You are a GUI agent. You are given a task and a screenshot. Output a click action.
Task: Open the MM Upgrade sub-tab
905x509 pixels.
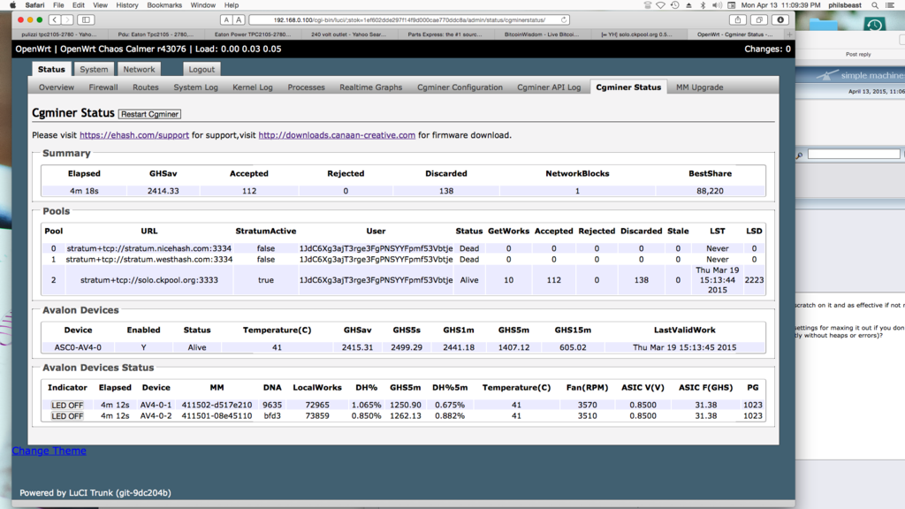tap(700, 87)
